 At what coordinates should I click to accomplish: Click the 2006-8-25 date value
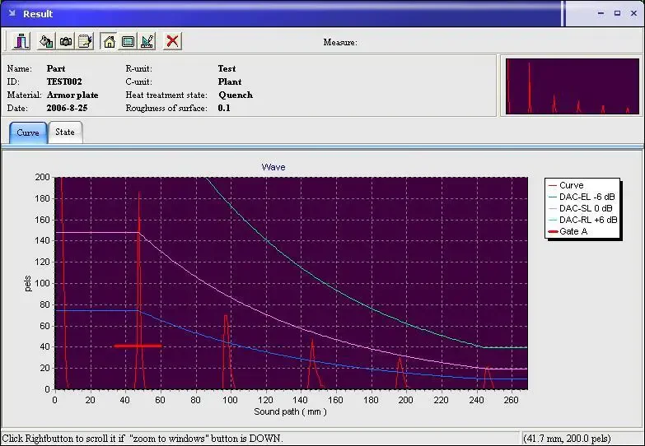[x=67, y=108]
